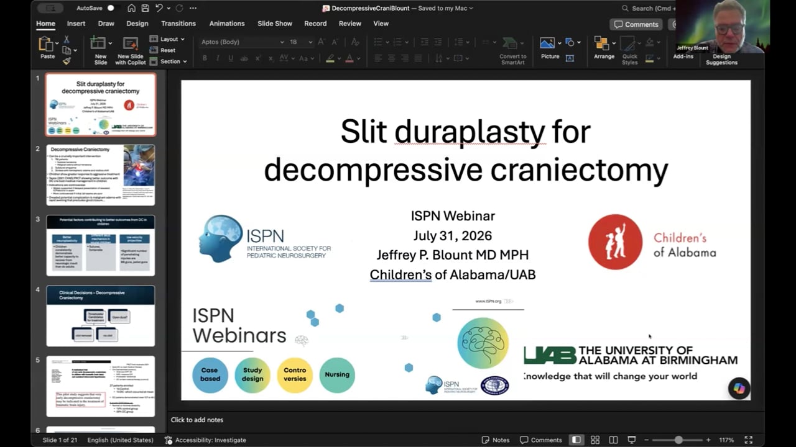Switch to the Insert tab
This screenshot has width=796, height=447.
(x=76, y=24)
